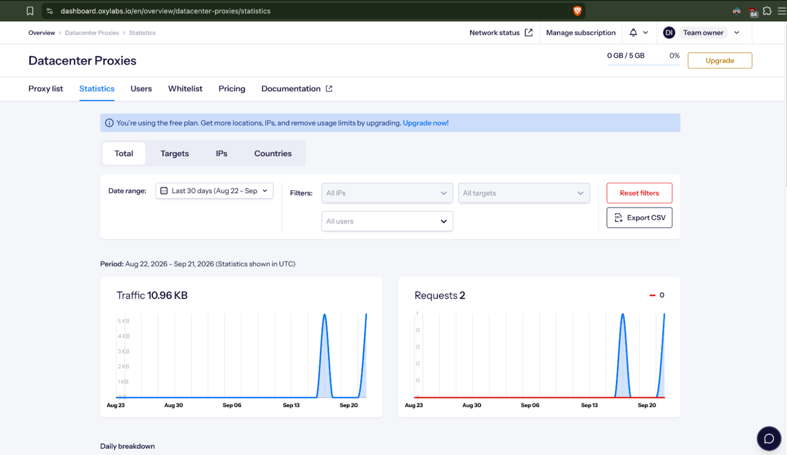Click the Upgrade now! link in banner
This screenshot has height=455, width=787.
pos(425,123)
